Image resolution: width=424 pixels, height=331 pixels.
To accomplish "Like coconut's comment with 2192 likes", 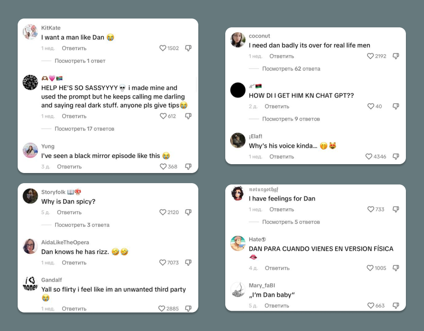I will (371, 56).
